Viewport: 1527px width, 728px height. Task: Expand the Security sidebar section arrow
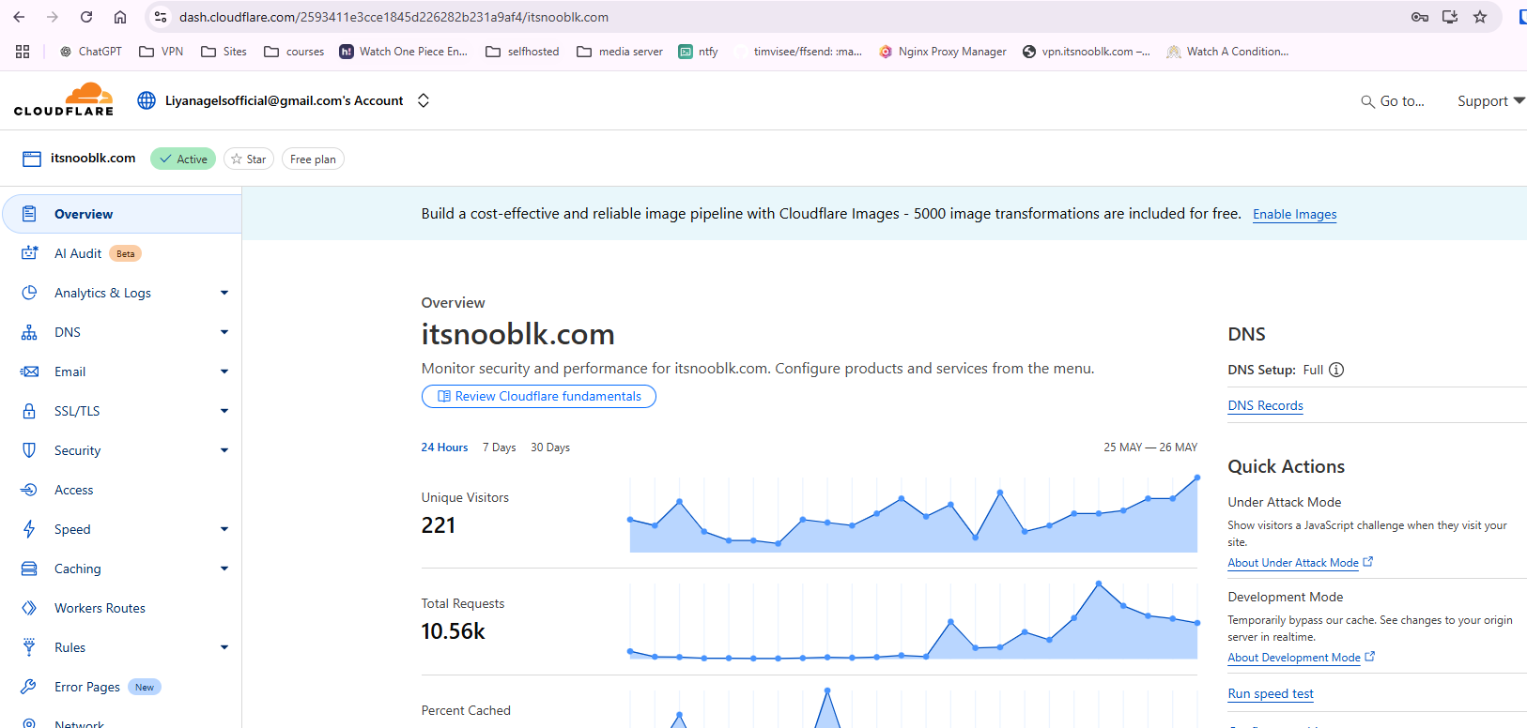pos(224,450)
